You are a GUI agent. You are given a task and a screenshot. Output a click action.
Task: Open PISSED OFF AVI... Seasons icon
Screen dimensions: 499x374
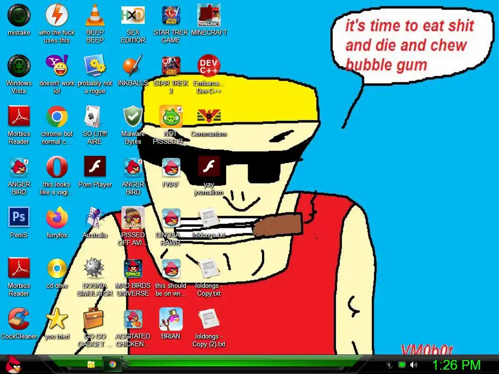133,218
